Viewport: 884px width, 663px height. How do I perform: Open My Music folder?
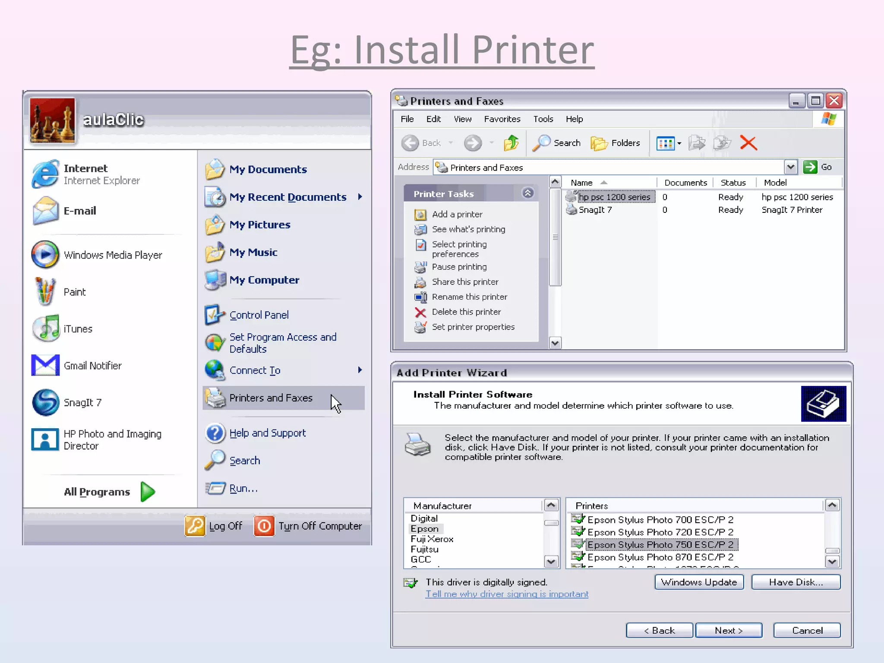click(x=242, y=252)
